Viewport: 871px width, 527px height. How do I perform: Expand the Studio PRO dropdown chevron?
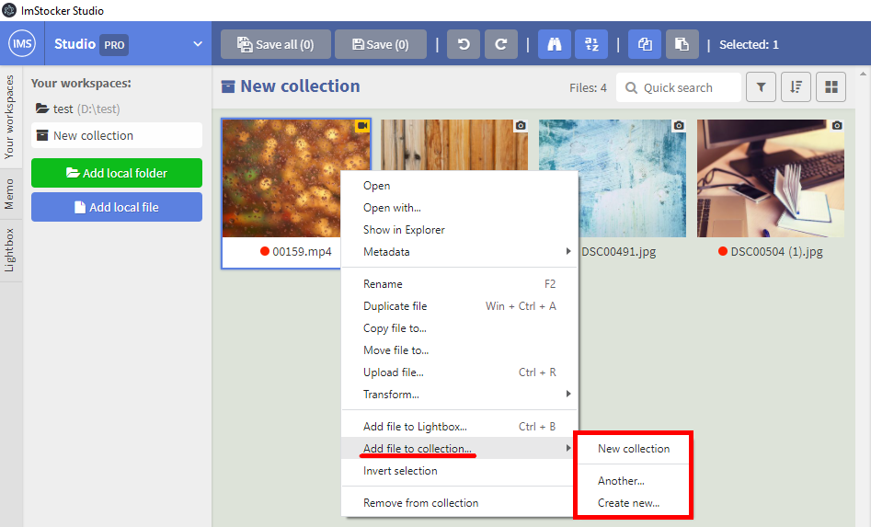pos(197,44)
